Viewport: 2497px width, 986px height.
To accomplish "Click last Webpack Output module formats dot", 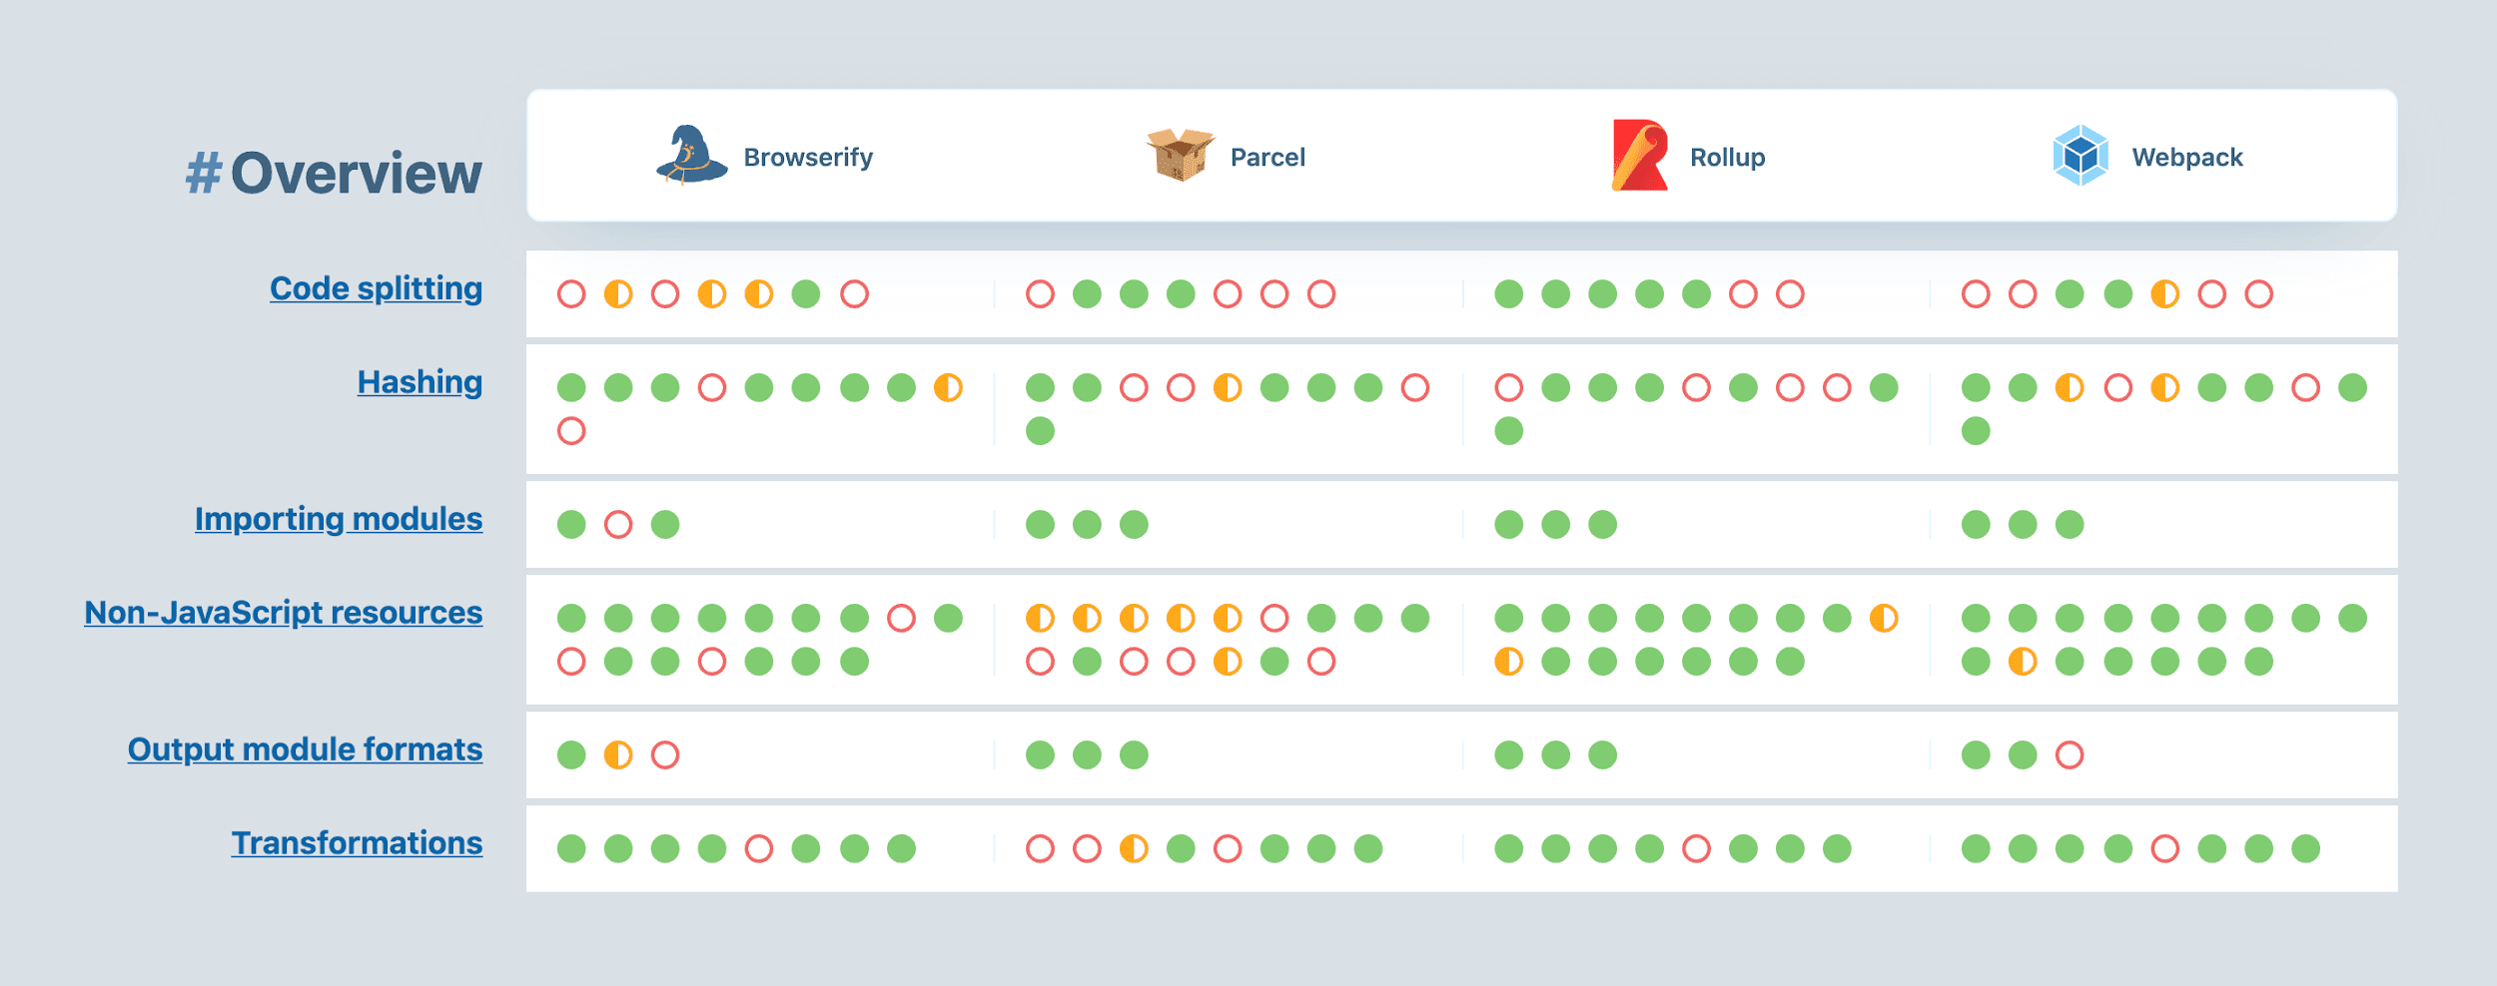I will pyautogui.click(x=2070, y=755).
